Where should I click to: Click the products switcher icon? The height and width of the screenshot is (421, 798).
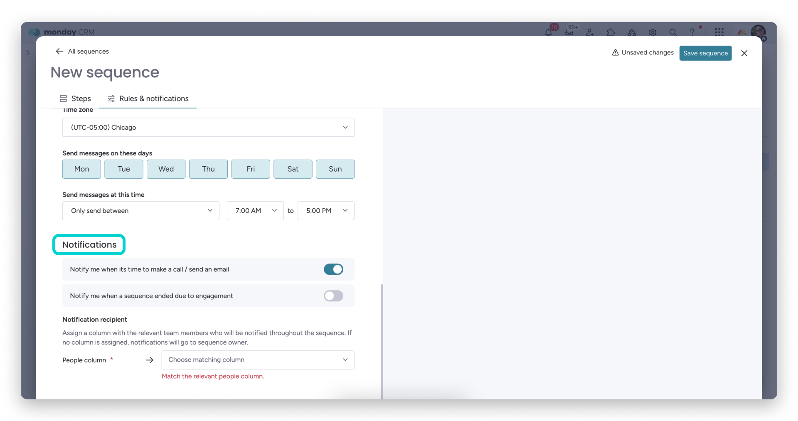(x=719, y=32)
